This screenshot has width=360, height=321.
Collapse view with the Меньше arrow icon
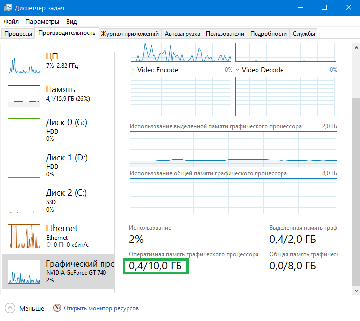[10, 308]
